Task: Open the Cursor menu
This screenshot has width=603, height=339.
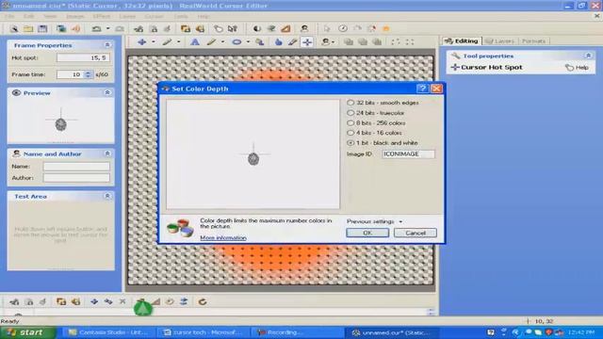Action: coord(155,17)
